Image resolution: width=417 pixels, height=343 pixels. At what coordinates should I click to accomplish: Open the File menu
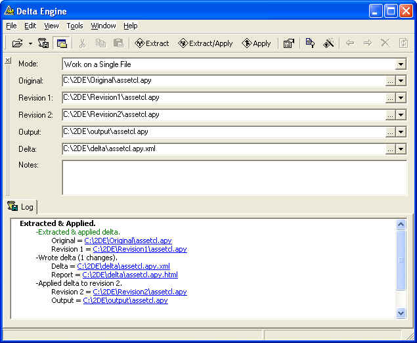(x=11, y=26)
